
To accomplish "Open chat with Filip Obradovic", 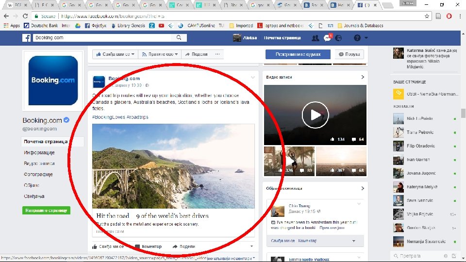I will click(425, 146).
